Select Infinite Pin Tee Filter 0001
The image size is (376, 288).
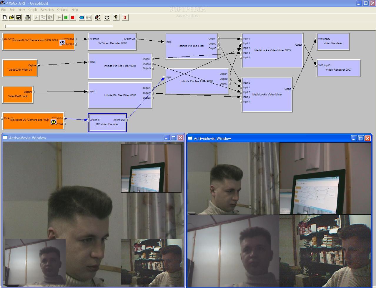pyautogui.click(x=120, y=66)
